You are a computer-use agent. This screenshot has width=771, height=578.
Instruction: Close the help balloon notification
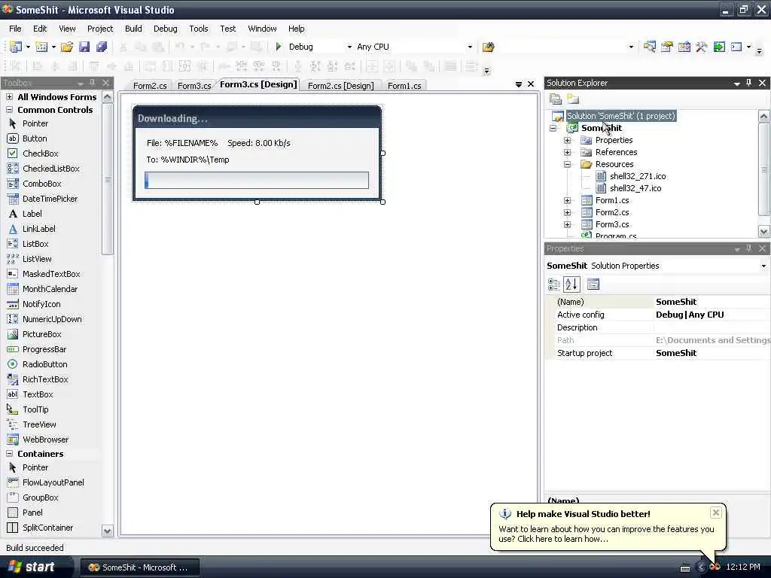click(x=715, y=513)
